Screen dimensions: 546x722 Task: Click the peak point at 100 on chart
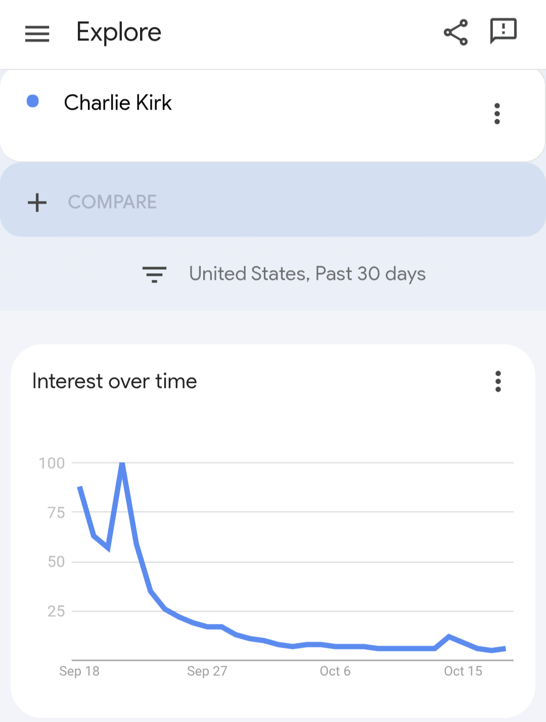click(x=122, y=463)
